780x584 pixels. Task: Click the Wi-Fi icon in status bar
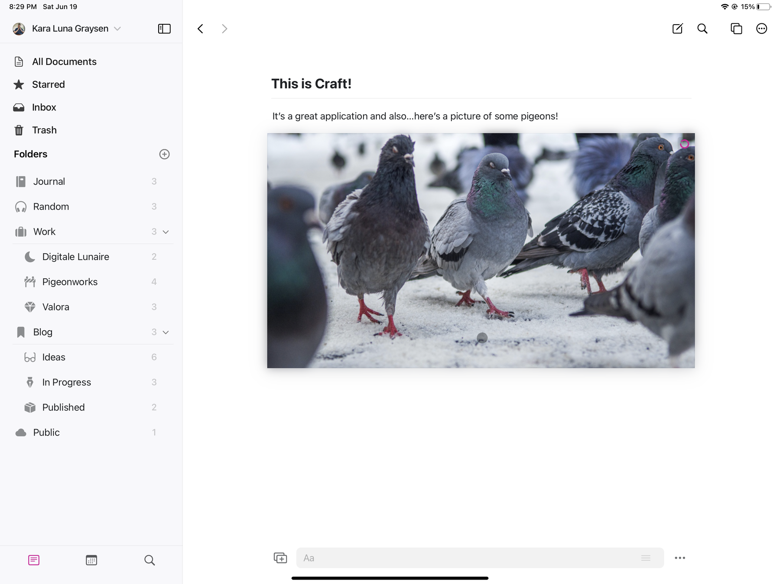(725, 6)
